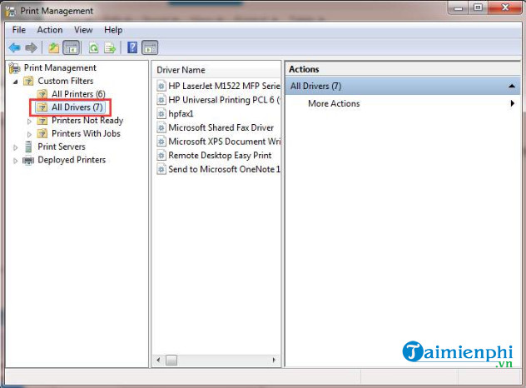Open the Help menu

click(x=113, y=30)
